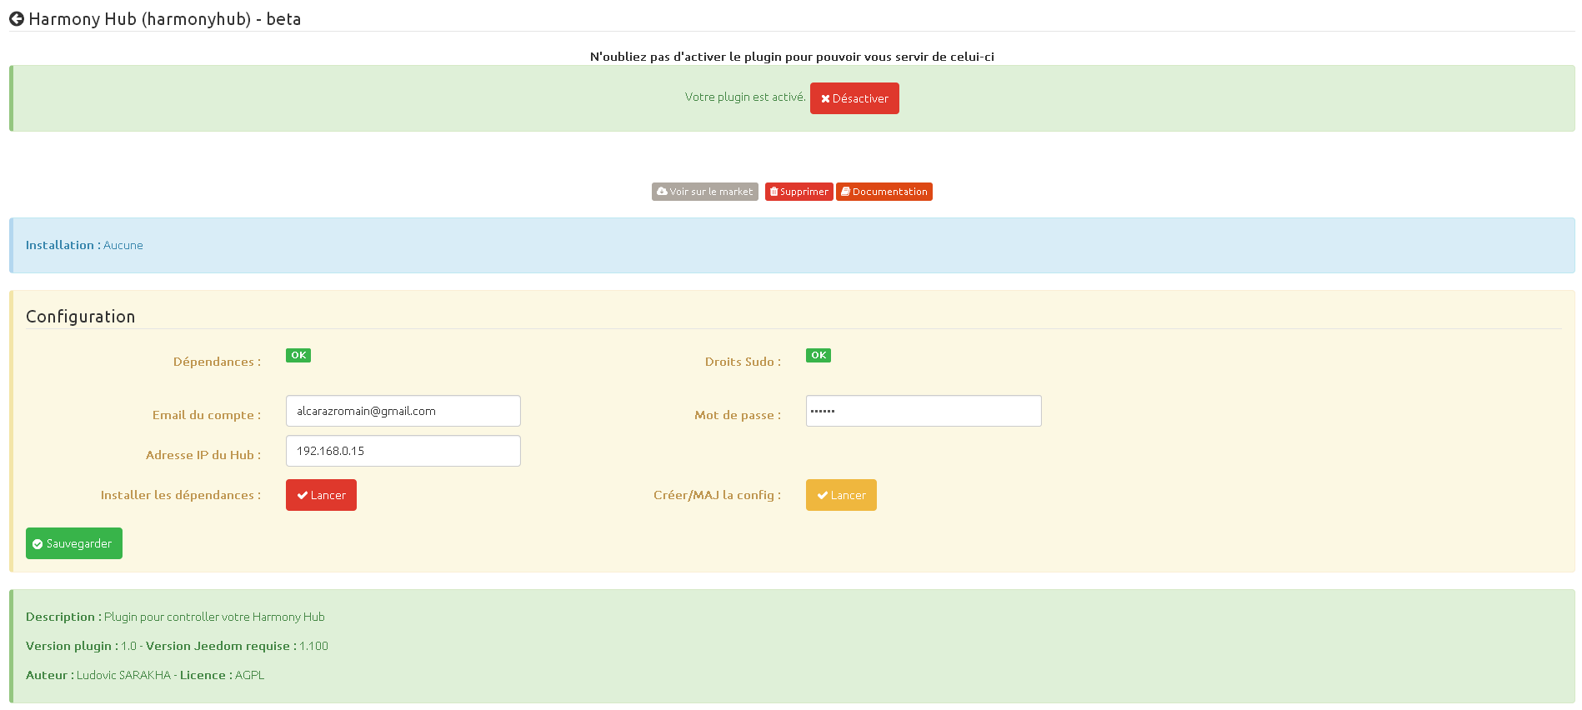Click the back arrow icon beside Harmony Hub

pyautogui.click(x=17, y=18)
